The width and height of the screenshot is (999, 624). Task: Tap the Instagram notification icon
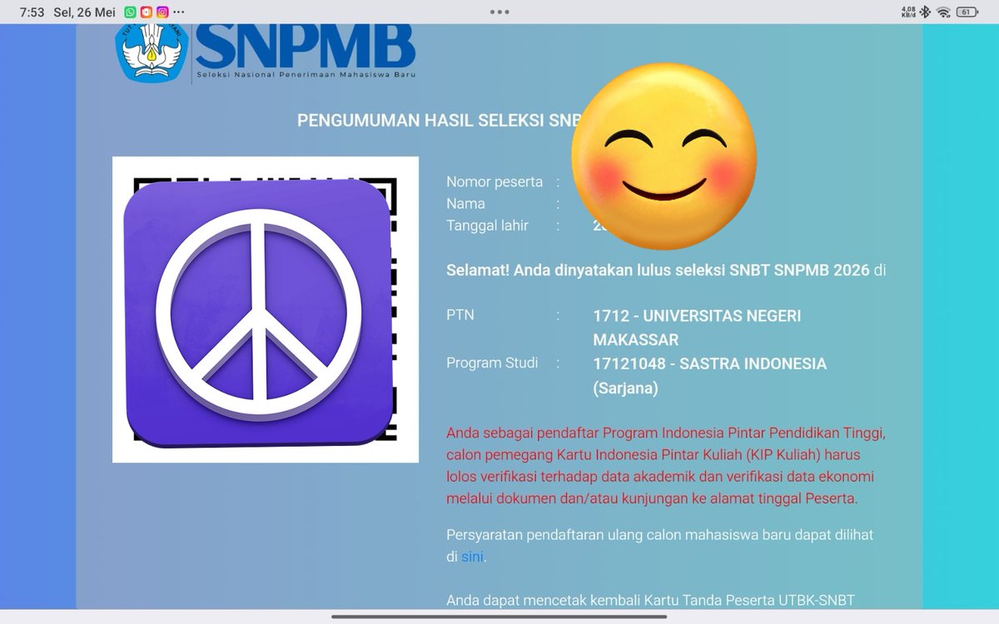(x=162, y=12)
